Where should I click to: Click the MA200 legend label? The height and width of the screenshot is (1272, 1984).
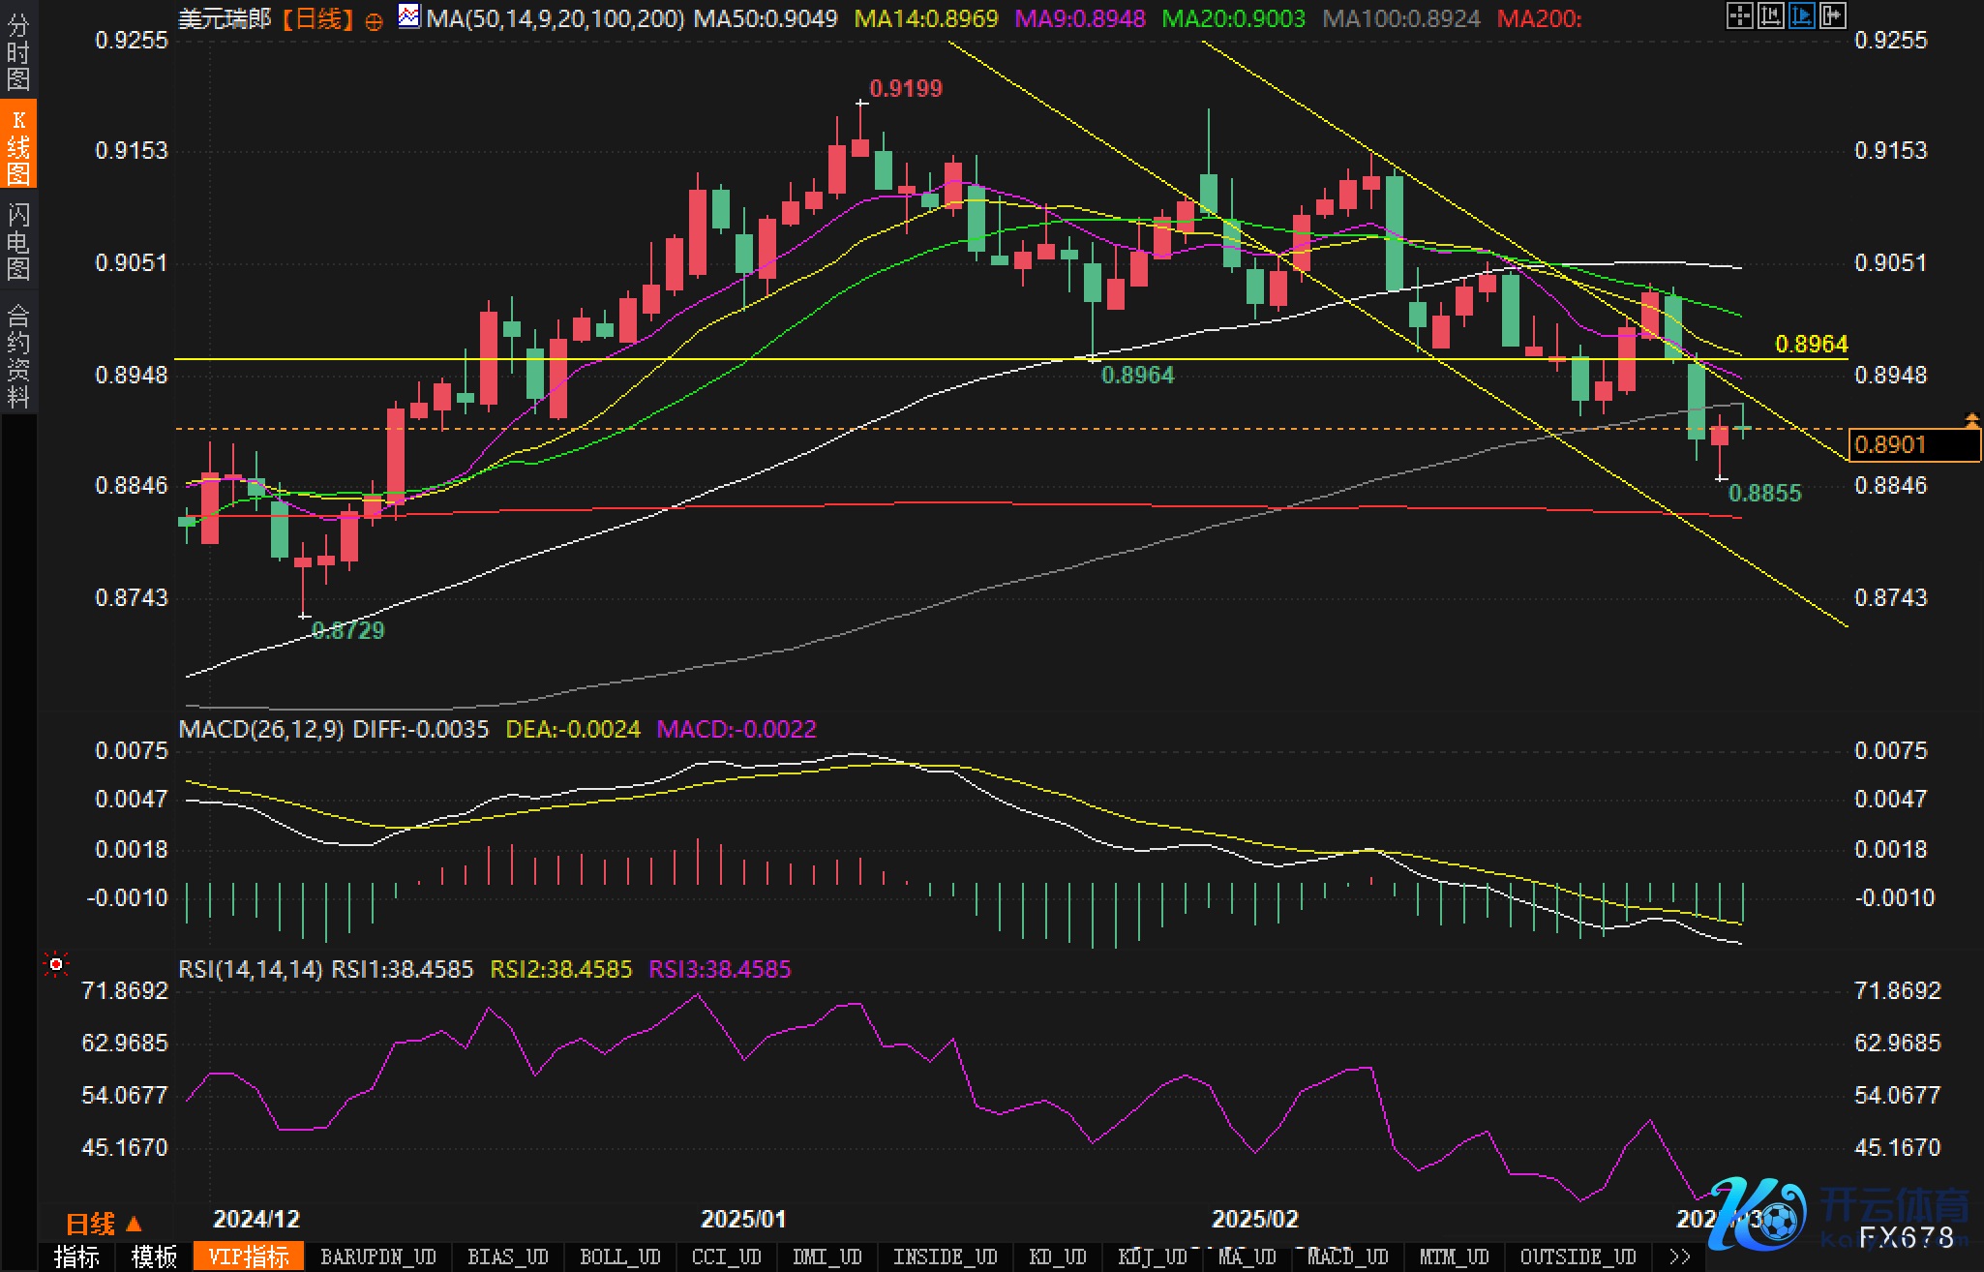tap(1538, 18)
